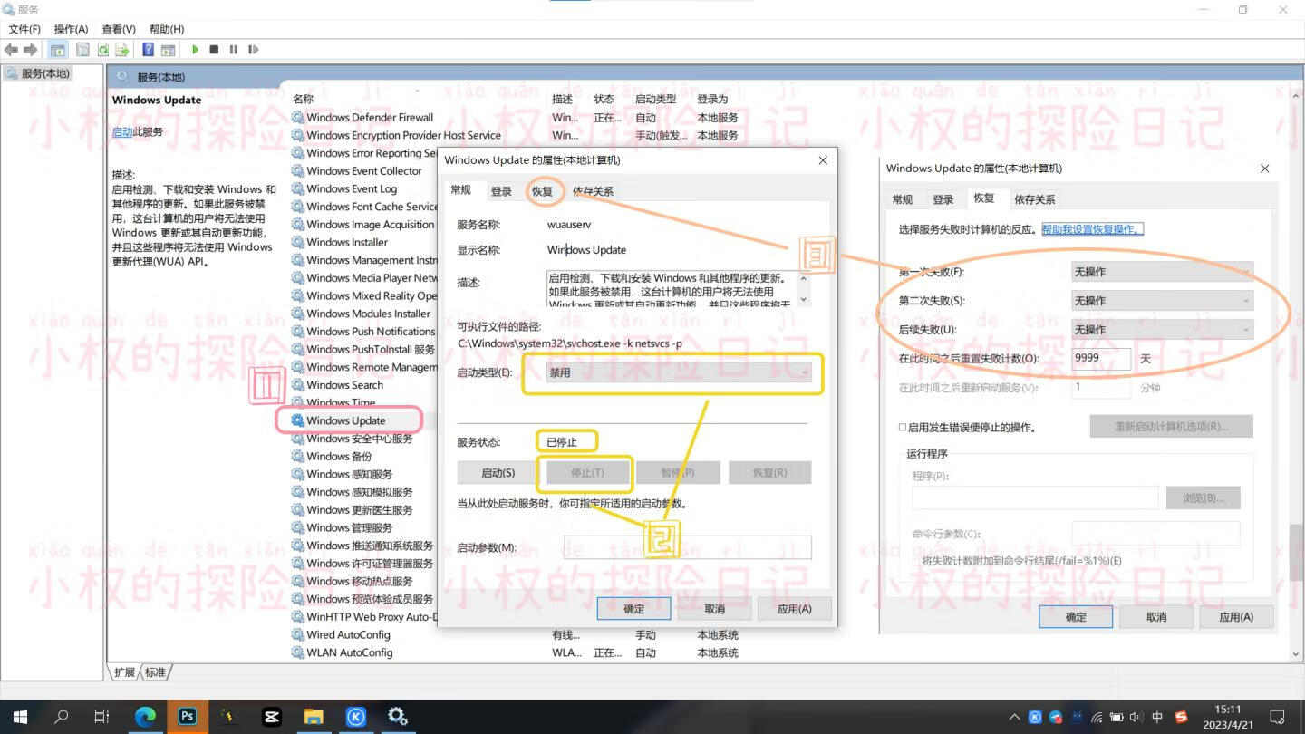Screen dimensions: 1305x734
Task: Open the 启动类型 dropdown showing 禁用
Action: click(x=679, y=372)
